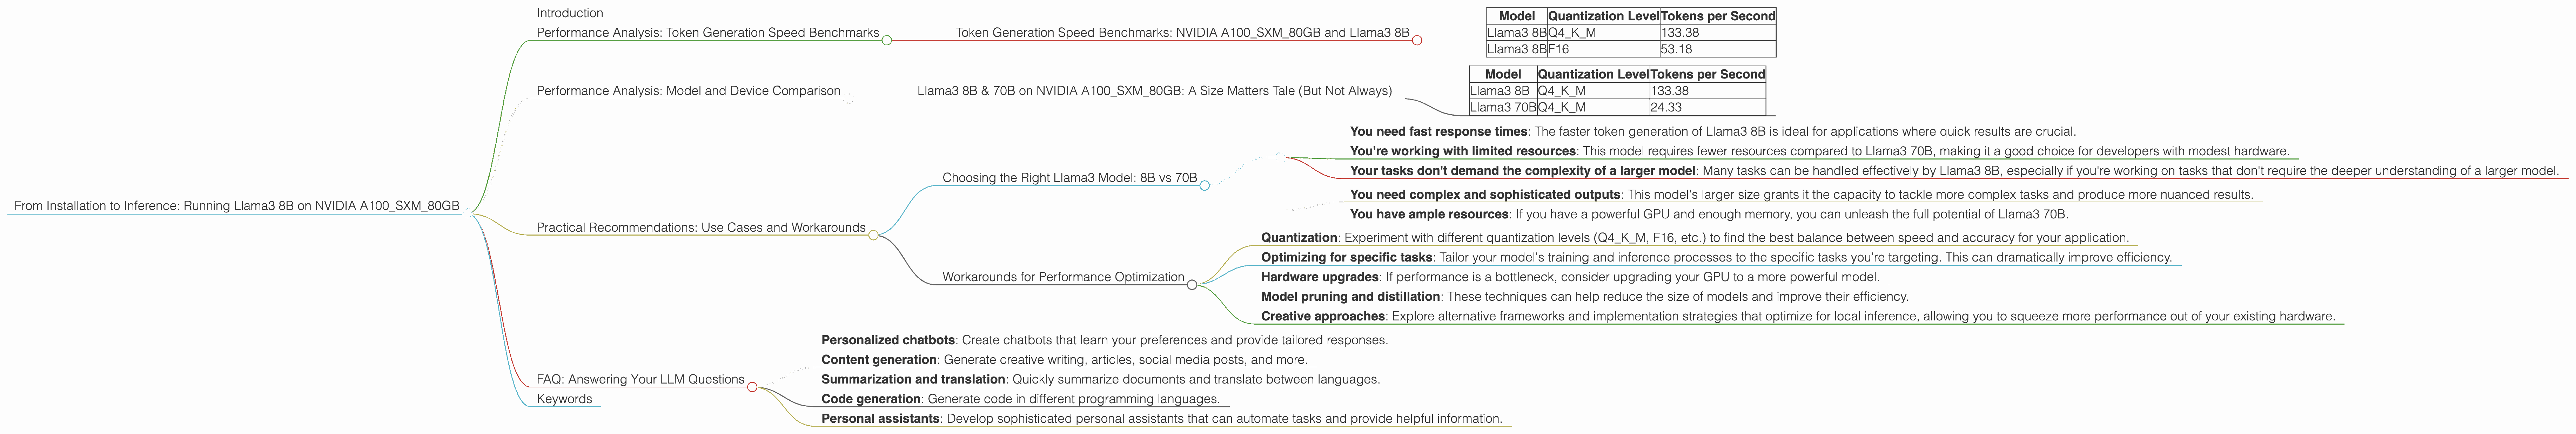Toggle circle beside Choosing the Right Llama3 Model
2576x434 pixels.
point(1204,185)
